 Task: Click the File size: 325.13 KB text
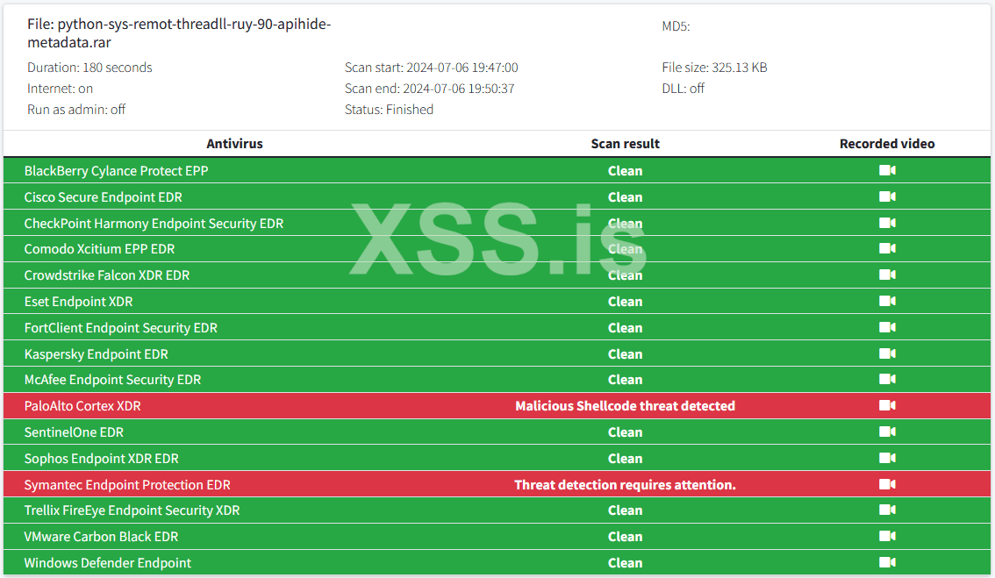[x=714, y=68]
